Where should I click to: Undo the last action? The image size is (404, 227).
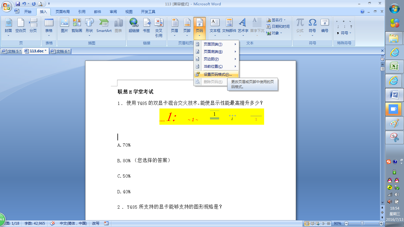coord(24,4)
